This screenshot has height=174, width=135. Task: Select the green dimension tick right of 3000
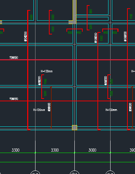point(110,153)
